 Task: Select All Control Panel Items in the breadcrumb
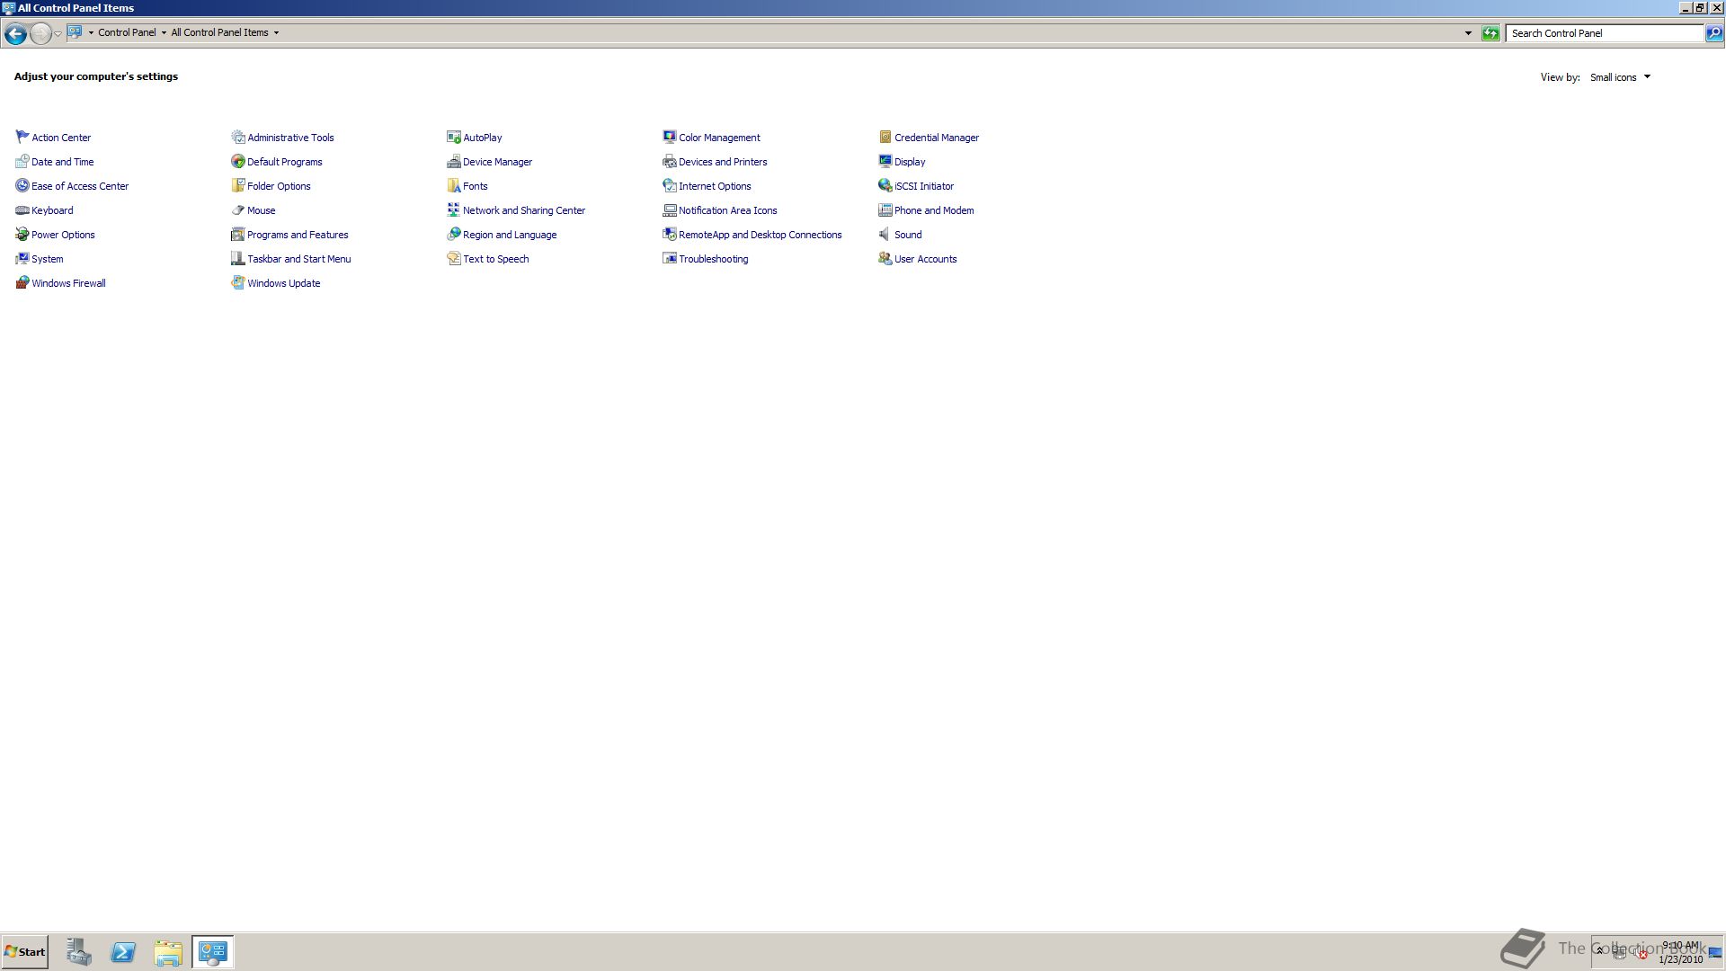point(219,32)
